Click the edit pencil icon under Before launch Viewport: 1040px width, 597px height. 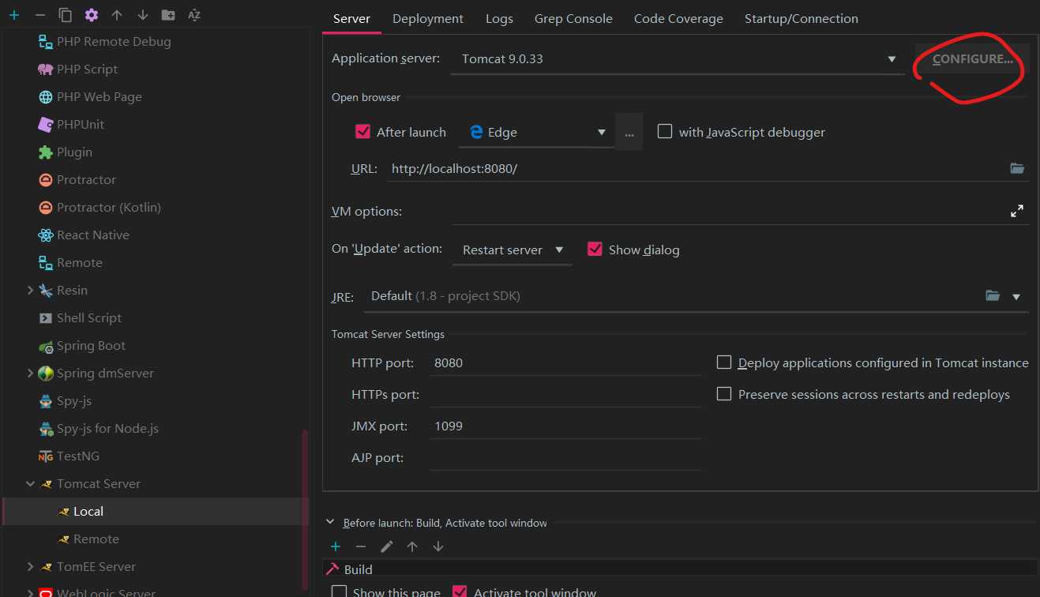coord(387,546)
